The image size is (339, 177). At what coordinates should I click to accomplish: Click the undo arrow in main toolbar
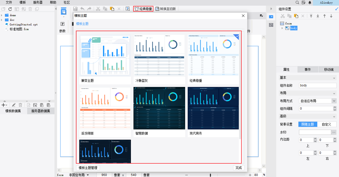click(82, 9)
